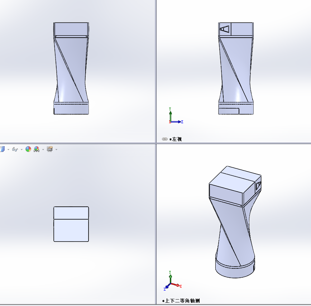
Task: Expand the View Settings dropdown arrow
Action: [x=57, y=149]
